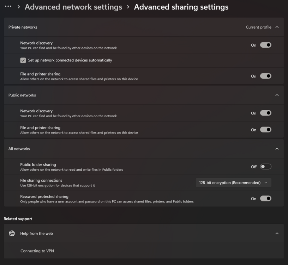Click the Current profile label
This screenshot has width=288, height=265.
[x=258, y=27]
